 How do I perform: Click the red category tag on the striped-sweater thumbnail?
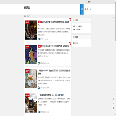[x=27, y=22]
